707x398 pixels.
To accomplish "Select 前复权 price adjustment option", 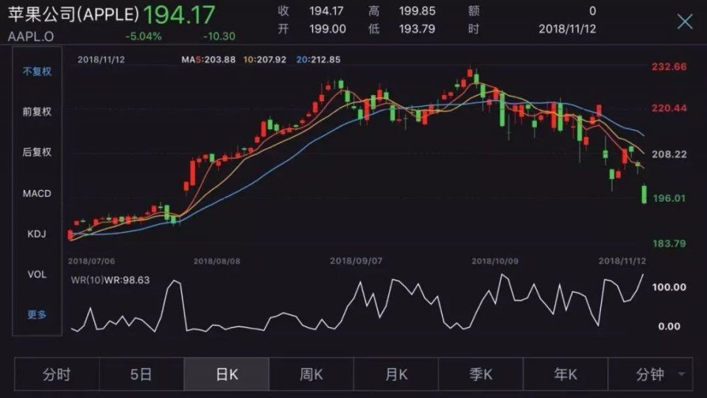I will 37,111.
